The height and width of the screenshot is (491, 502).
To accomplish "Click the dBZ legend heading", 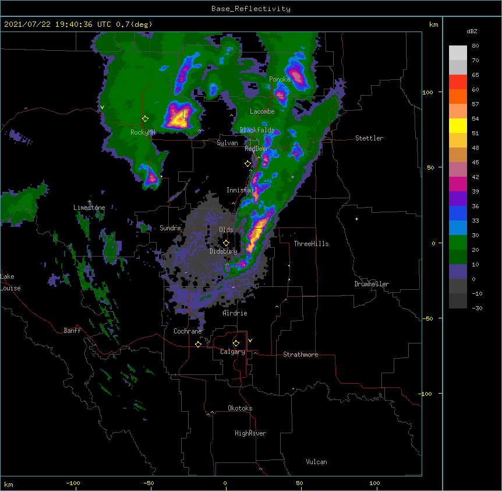I will [x=472, y=31].
